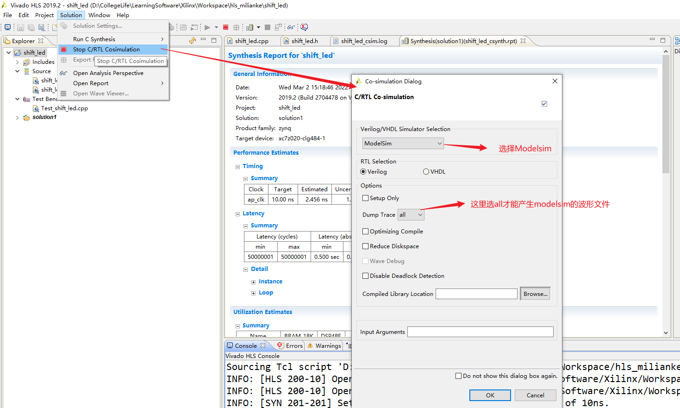This screenshot has width=680, height=408.
Task: Switch to the shift_led_csim.log tab
Action: pyautogui.click(x=364, y=41)
